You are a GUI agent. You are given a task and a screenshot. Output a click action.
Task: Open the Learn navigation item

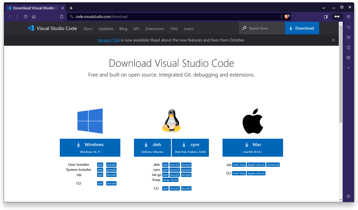tap(189, 29)
